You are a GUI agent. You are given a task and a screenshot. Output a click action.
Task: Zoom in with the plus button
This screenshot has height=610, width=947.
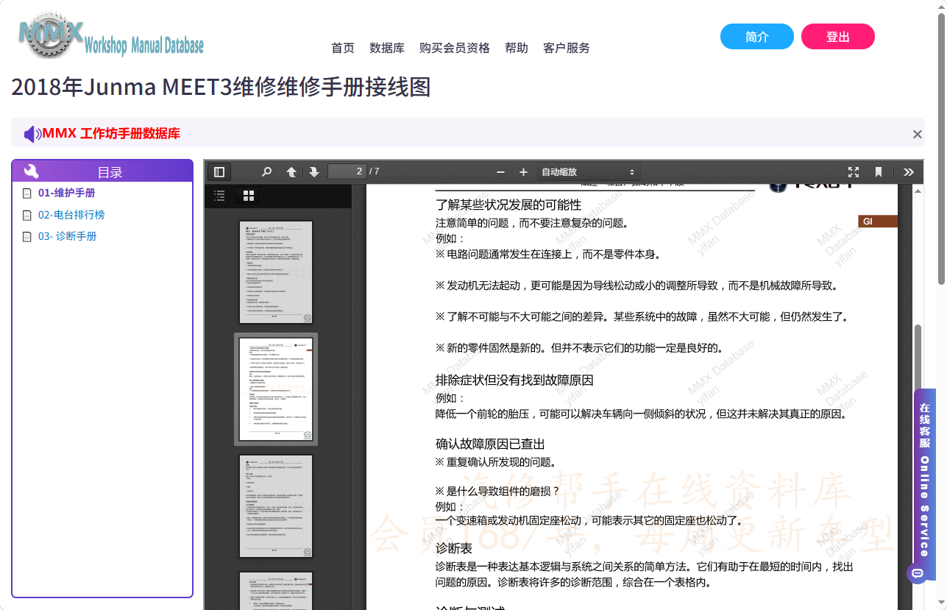[523, 172]
